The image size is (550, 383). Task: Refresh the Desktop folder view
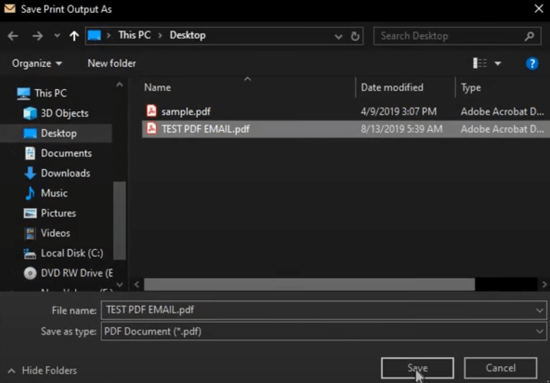coord(355,36)
